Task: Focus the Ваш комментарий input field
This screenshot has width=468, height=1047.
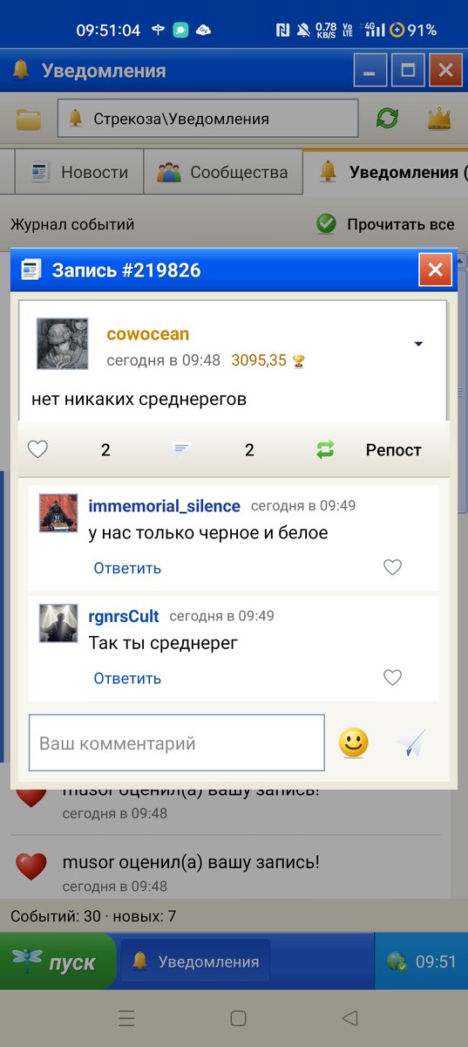Action: pyautogui.click(x=177, y=743)
